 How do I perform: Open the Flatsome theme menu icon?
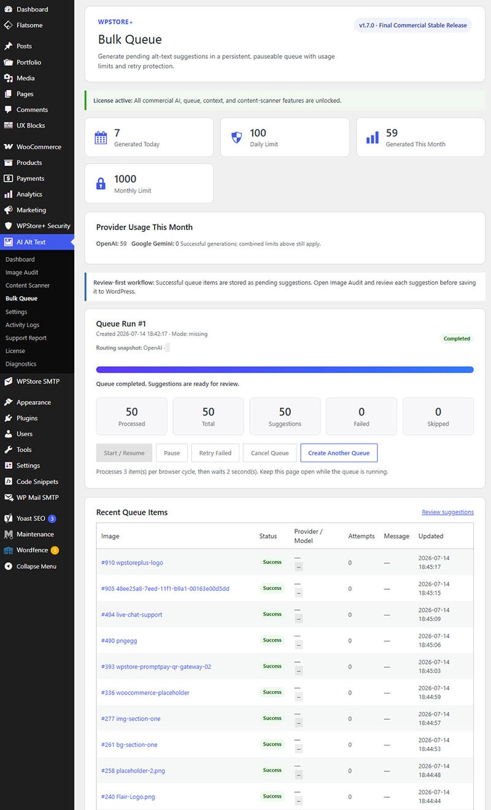8,25
